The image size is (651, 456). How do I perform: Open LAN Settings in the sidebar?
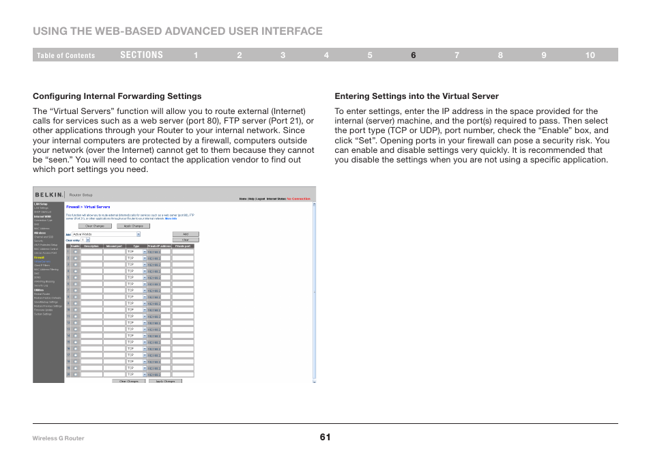pos(41,208)
